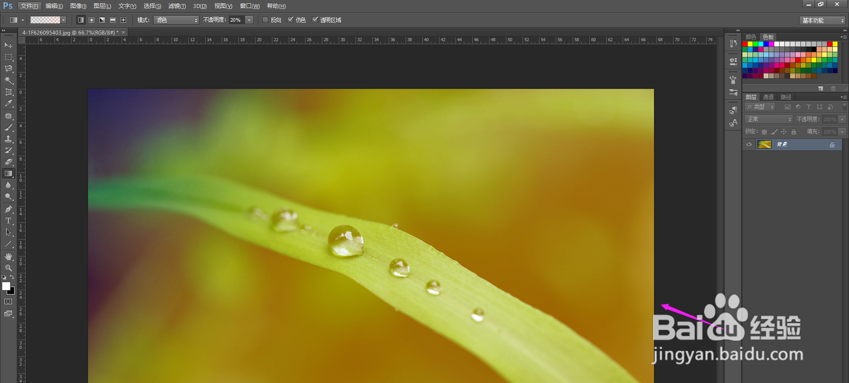Viewport: 849px width, 383px height.
Task: Select the Path Selection tool
Action: [x=8, y=232]
